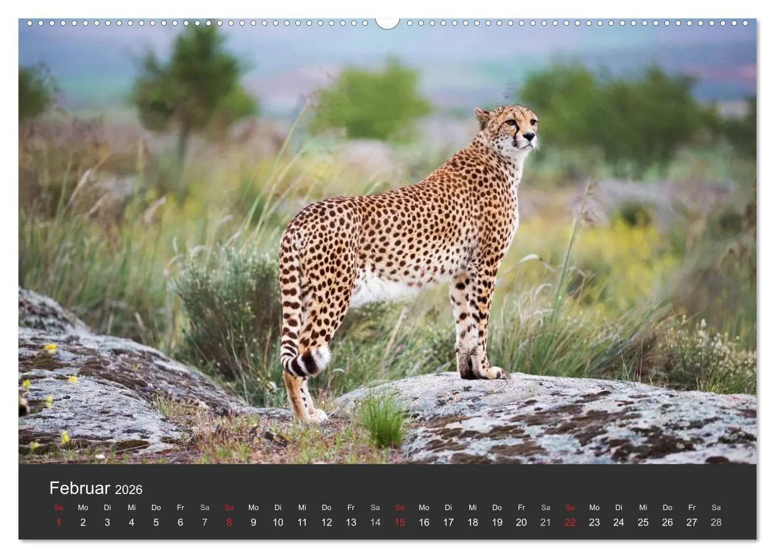The image size is (775, 558).
Task: Click the So column header
Action: 58,508
